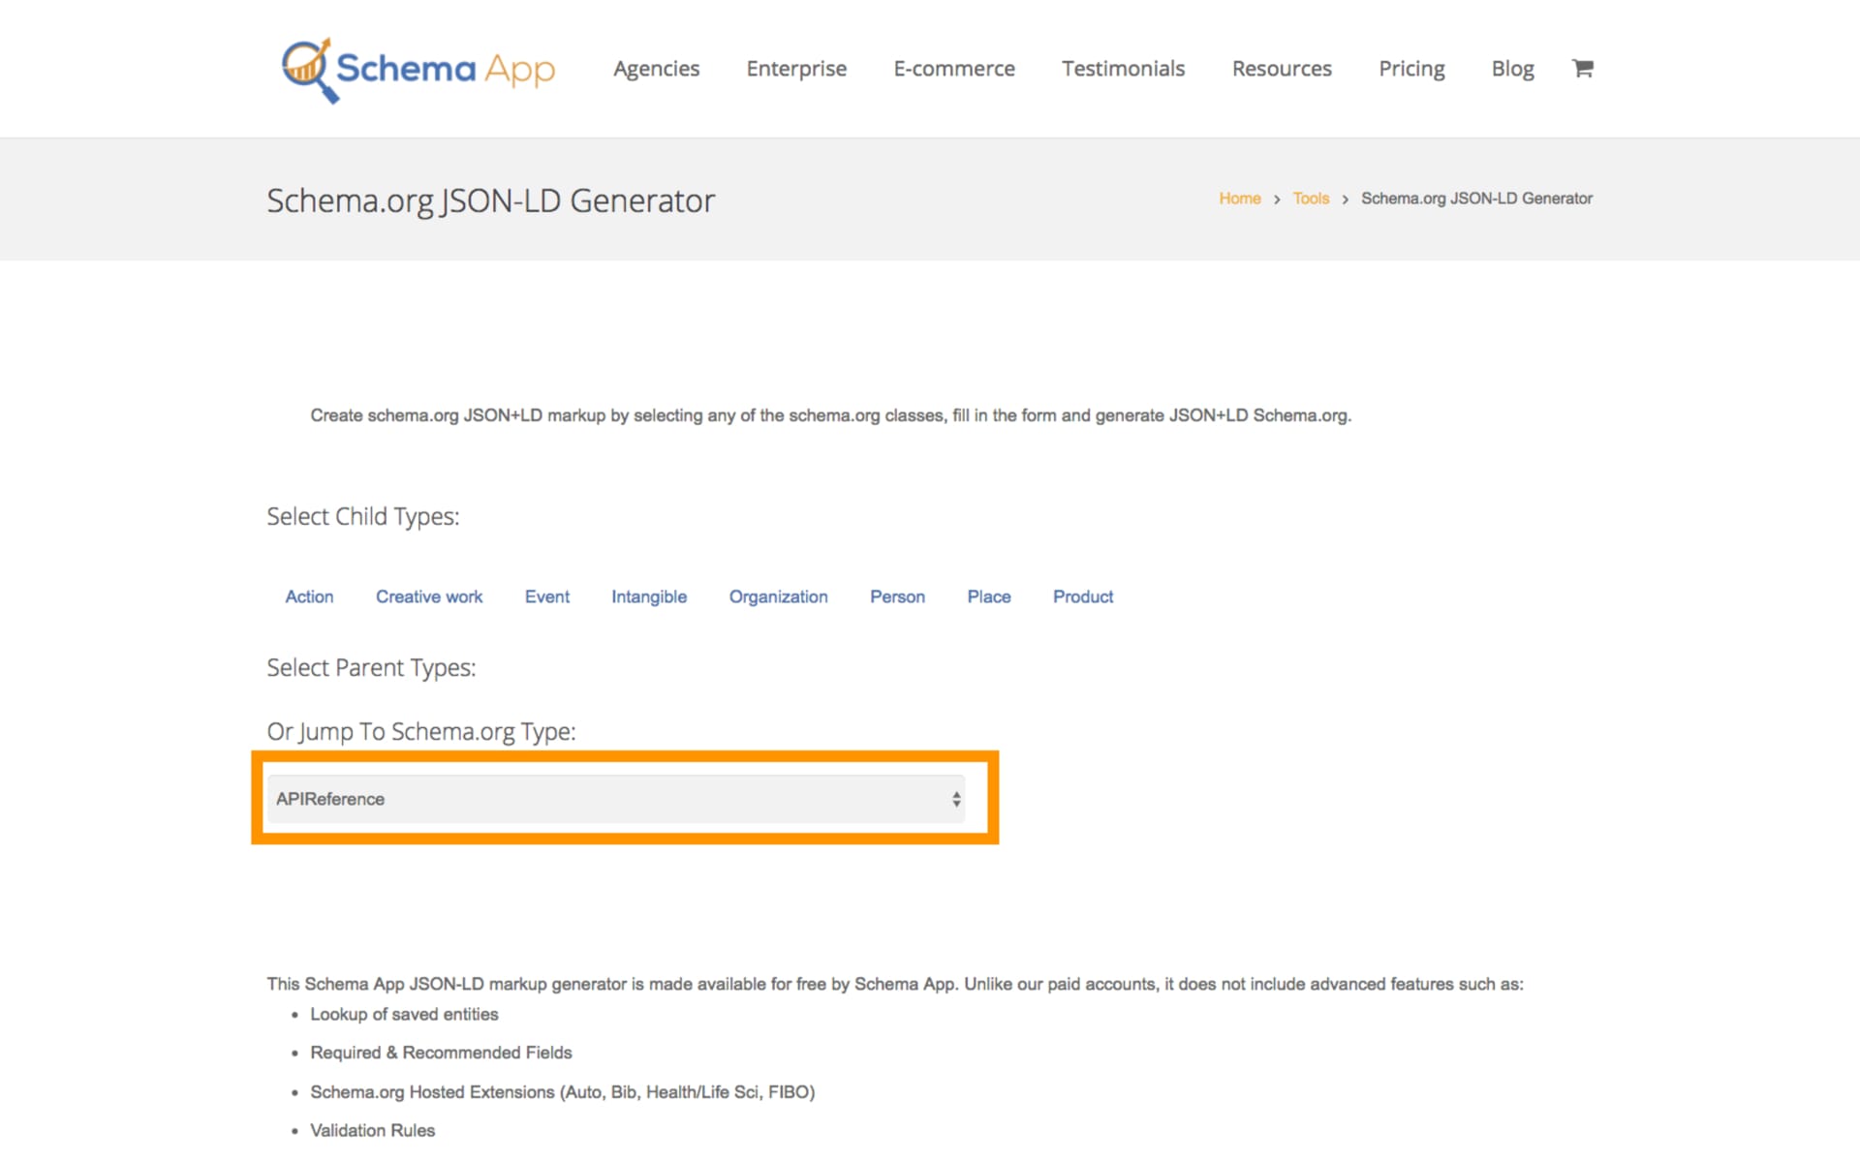
Task: Select the Organization child type
Action: pyautogui.click(x=778, y=596)
